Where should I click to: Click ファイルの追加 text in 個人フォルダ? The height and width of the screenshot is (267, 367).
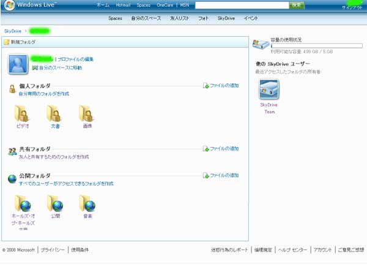(x=224, y=86)
